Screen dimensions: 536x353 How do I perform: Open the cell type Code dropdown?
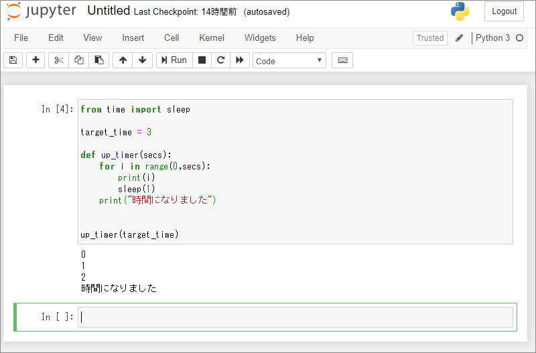click(x=289, y=61)
